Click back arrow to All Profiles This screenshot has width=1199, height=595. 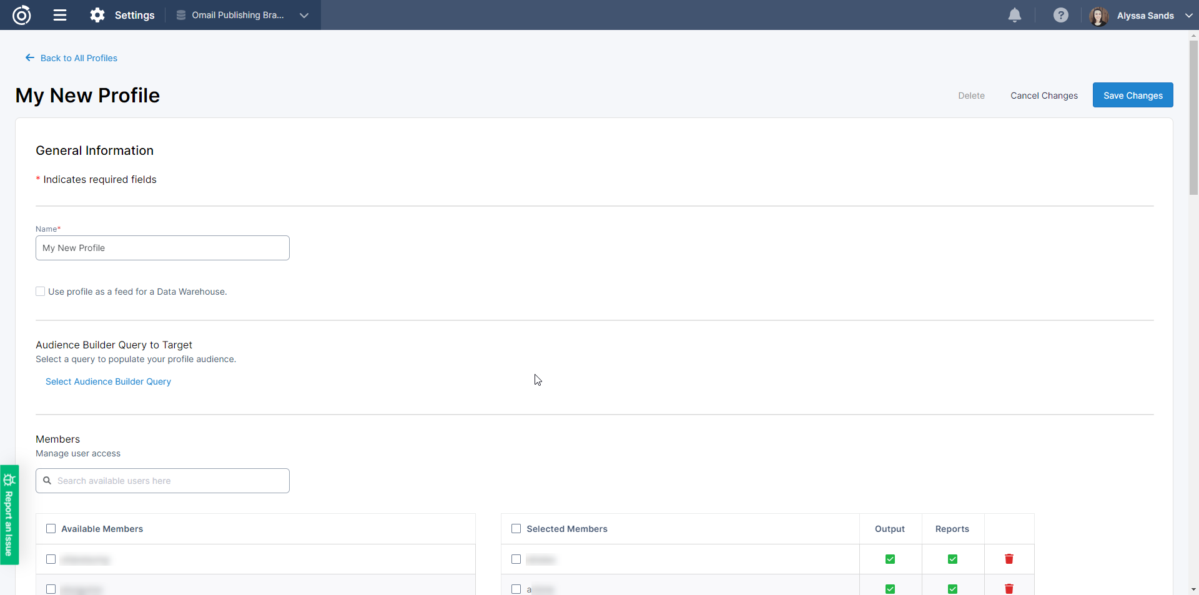[29, 58]
